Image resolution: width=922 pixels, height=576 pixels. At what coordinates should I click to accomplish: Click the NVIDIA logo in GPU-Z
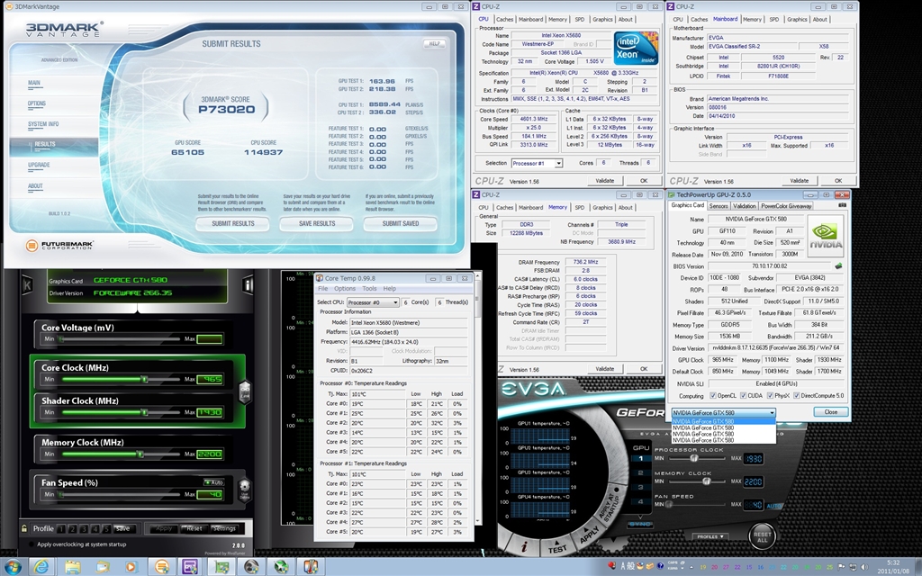click(x=826, y=237)
